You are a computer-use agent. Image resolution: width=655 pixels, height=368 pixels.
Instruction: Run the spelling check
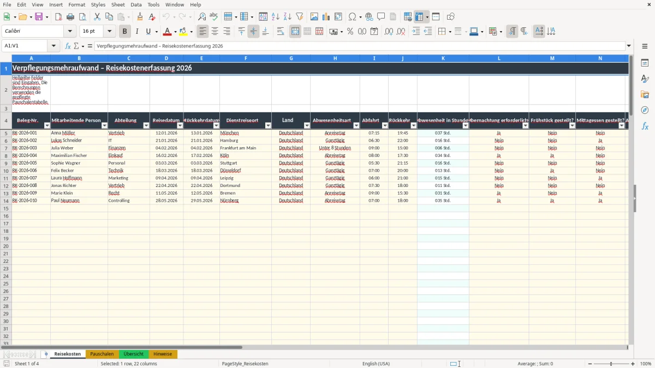click(213, 17)
